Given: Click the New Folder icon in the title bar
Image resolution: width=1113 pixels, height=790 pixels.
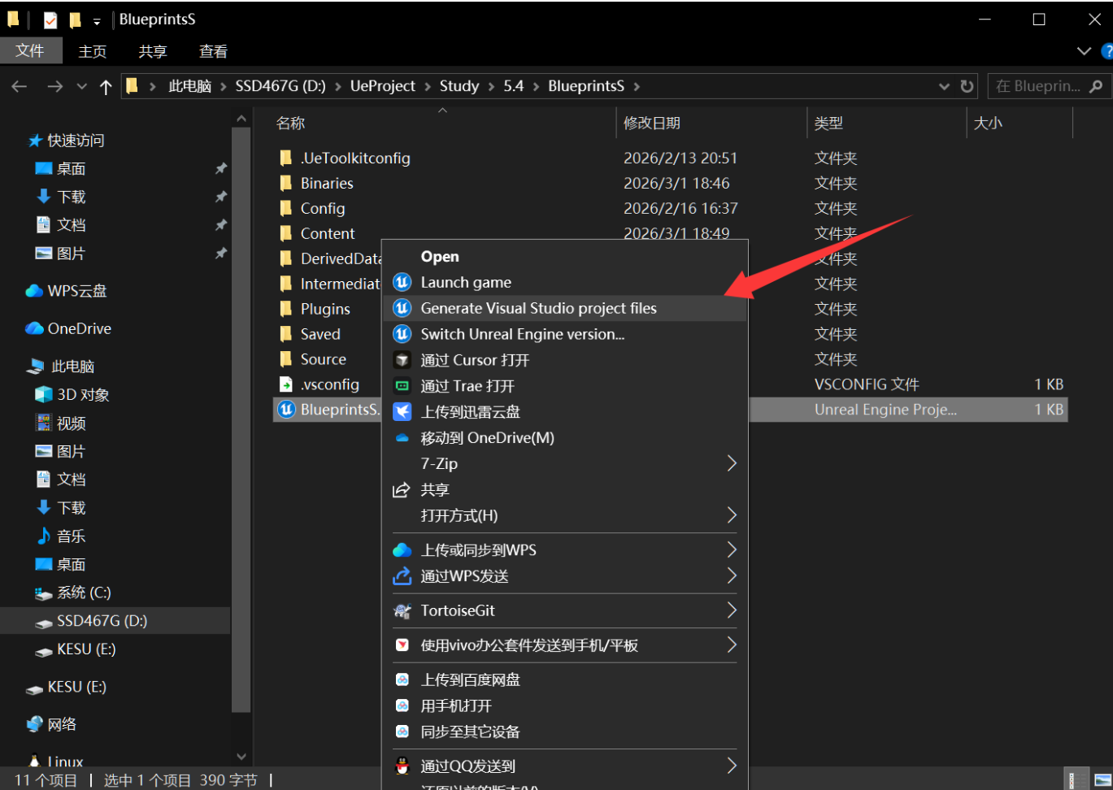Looking at the screenshot, I should (x=75, y=20).
